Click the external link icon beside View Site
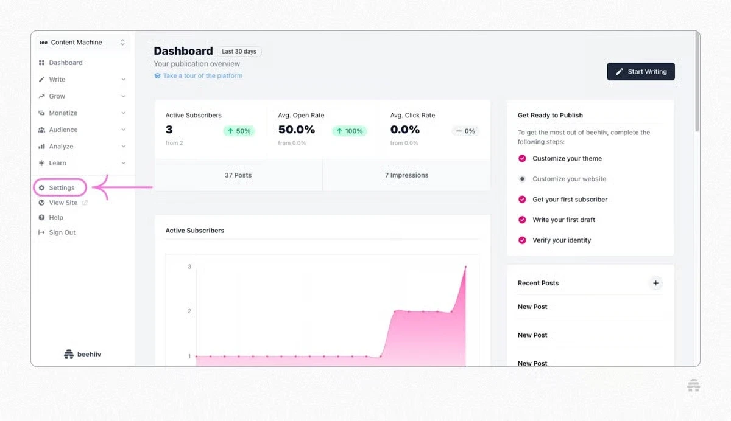Viewport: 731px width, 421px height. pos(85,203)
